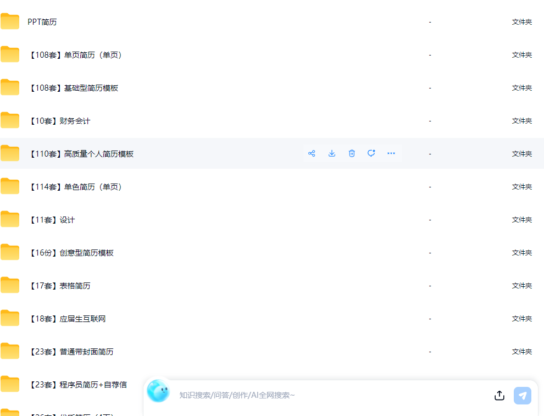Select 【16份】创意型简历模板 folder
544x416 pixels.
click(70, 253)
